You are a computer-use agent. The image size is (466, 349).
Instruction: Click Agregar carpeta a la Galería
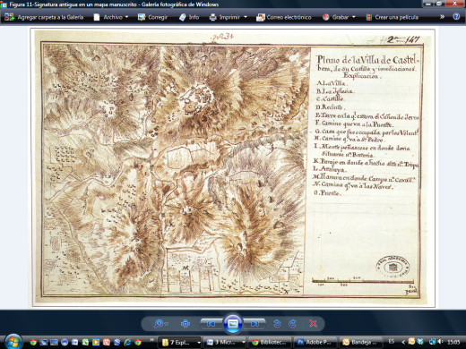[44, 17]
